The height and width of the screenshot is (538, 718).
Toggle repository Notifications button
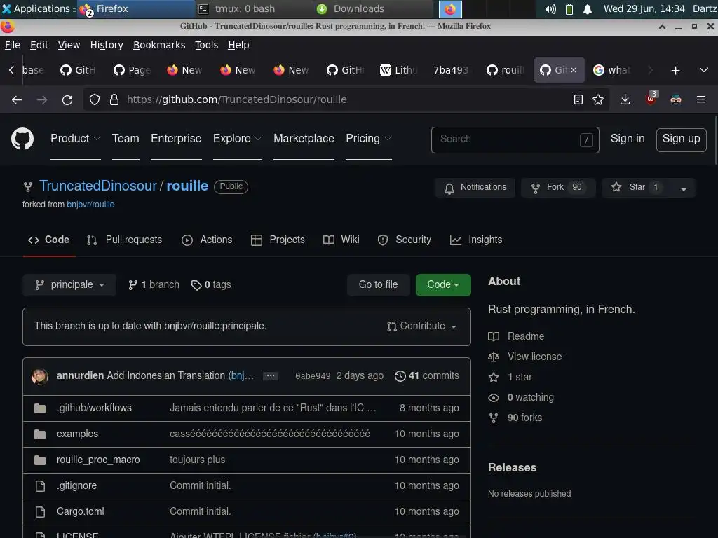pos(475,187)
